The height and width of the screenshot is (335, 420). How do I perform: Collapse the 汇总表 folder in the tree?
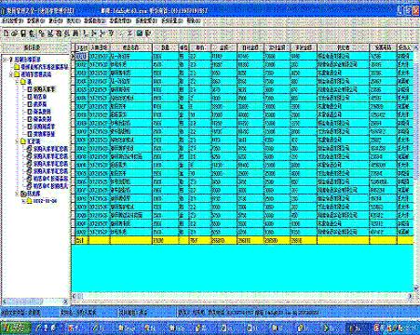pos(18,141)
